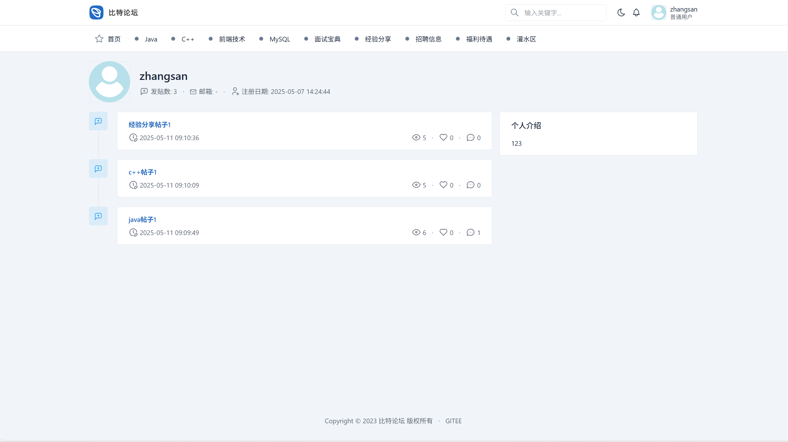
Task: Toggle dark mode moon icon
Action: 621,12
